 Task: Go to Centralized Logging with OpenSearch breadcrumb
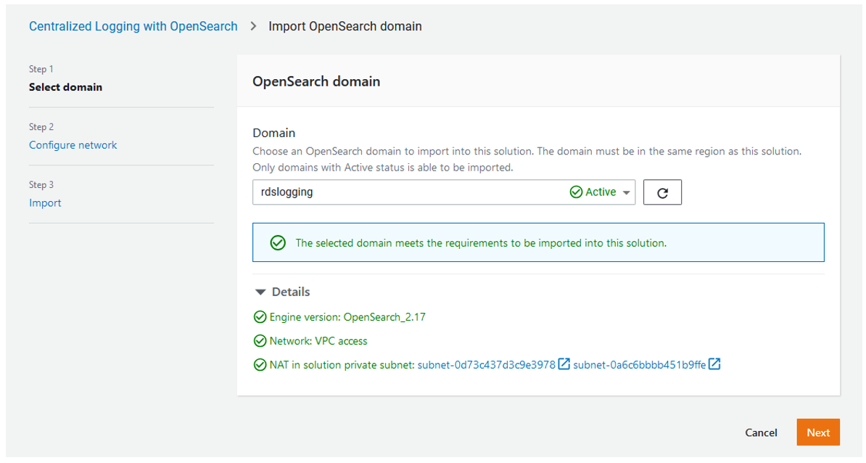(133, 27)
